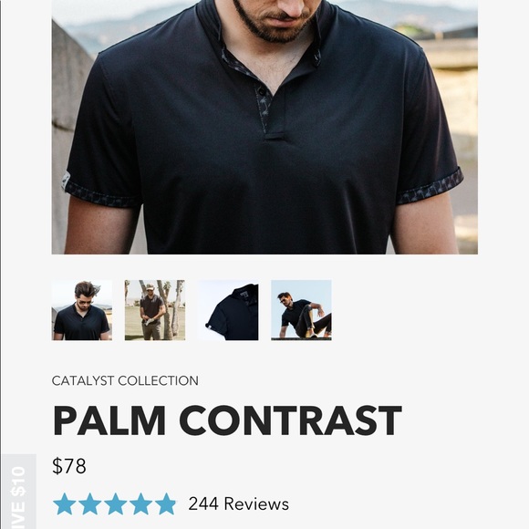Select the third rating star
The image size is (529, 529).
tap(116, 503)
